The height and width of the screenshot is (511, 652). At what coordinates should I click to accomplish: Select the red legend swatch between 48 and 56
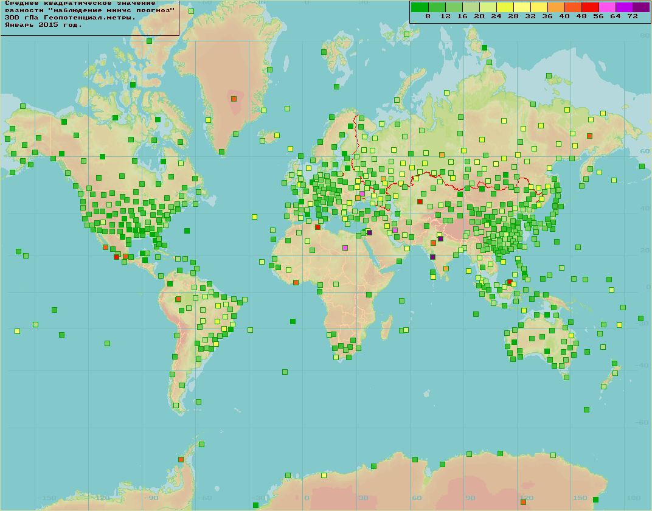pyautogui.click(x=590, y=7)
